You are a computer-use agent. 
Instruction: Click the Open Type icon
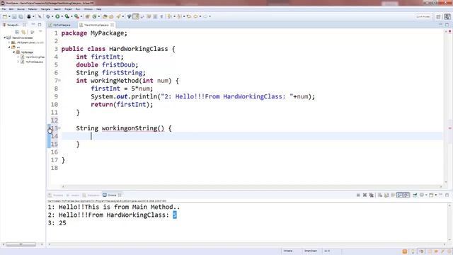pos(105,17)
